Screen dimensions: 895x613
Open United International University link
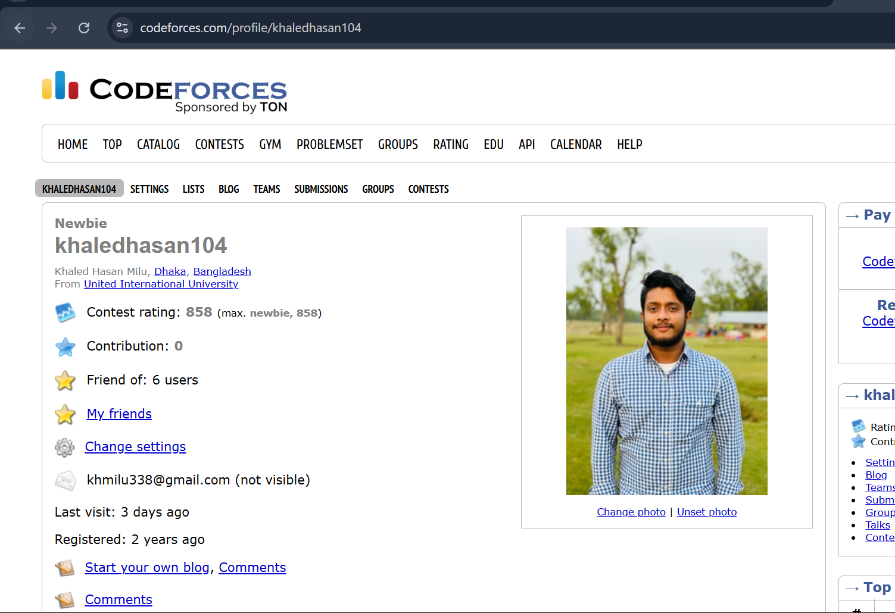point(161,284)
